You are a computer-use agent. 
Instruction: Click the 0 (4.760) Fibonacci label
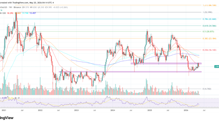(x=207, y=89)
